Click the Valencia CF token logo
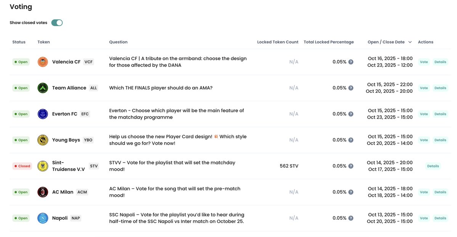457x237 pixels. pyautogui.click(x=43, y=62)
